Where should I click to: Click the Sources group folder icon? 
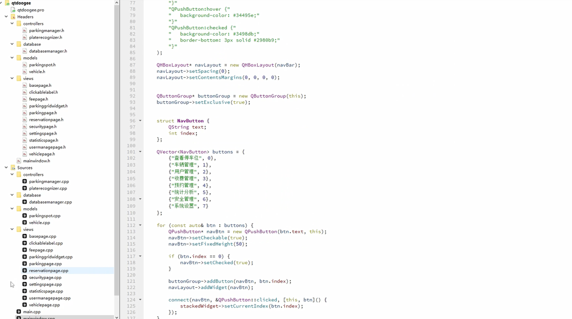coord(13,168)
